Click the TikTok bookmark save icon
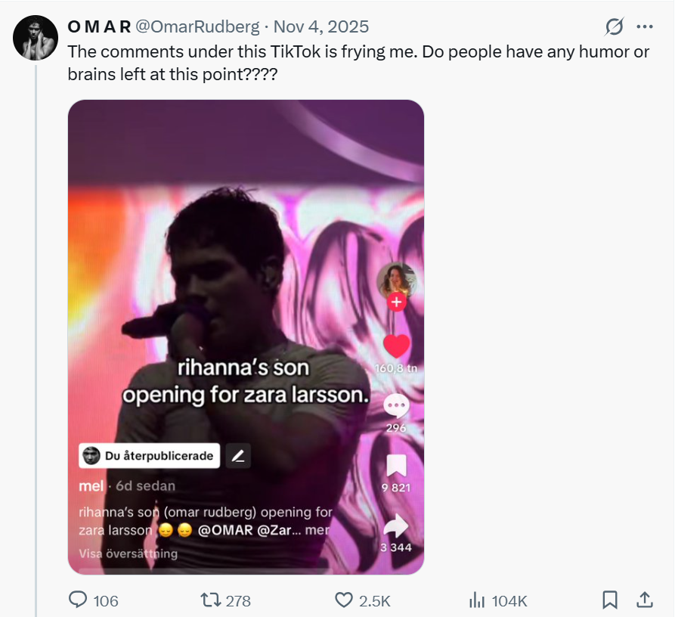 click(396, 466)
